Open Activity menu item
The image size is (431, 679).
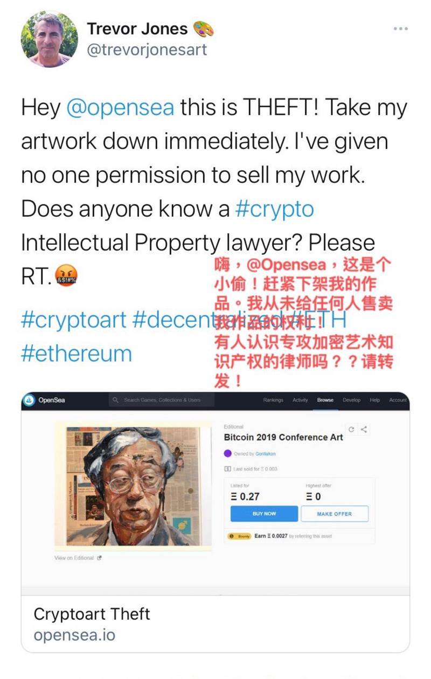click(x=300, y=400)
